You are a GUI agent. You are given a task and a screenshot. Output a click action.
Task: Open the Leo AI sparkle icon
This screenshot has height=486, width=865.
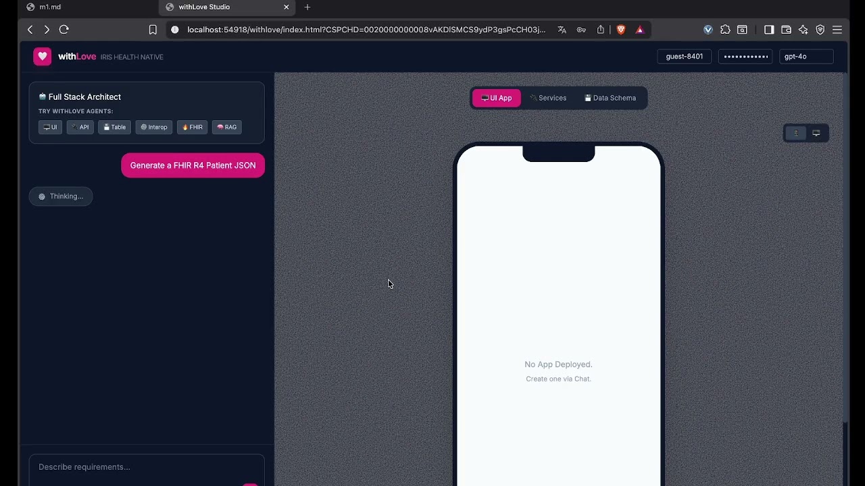[x=803, y=30]
